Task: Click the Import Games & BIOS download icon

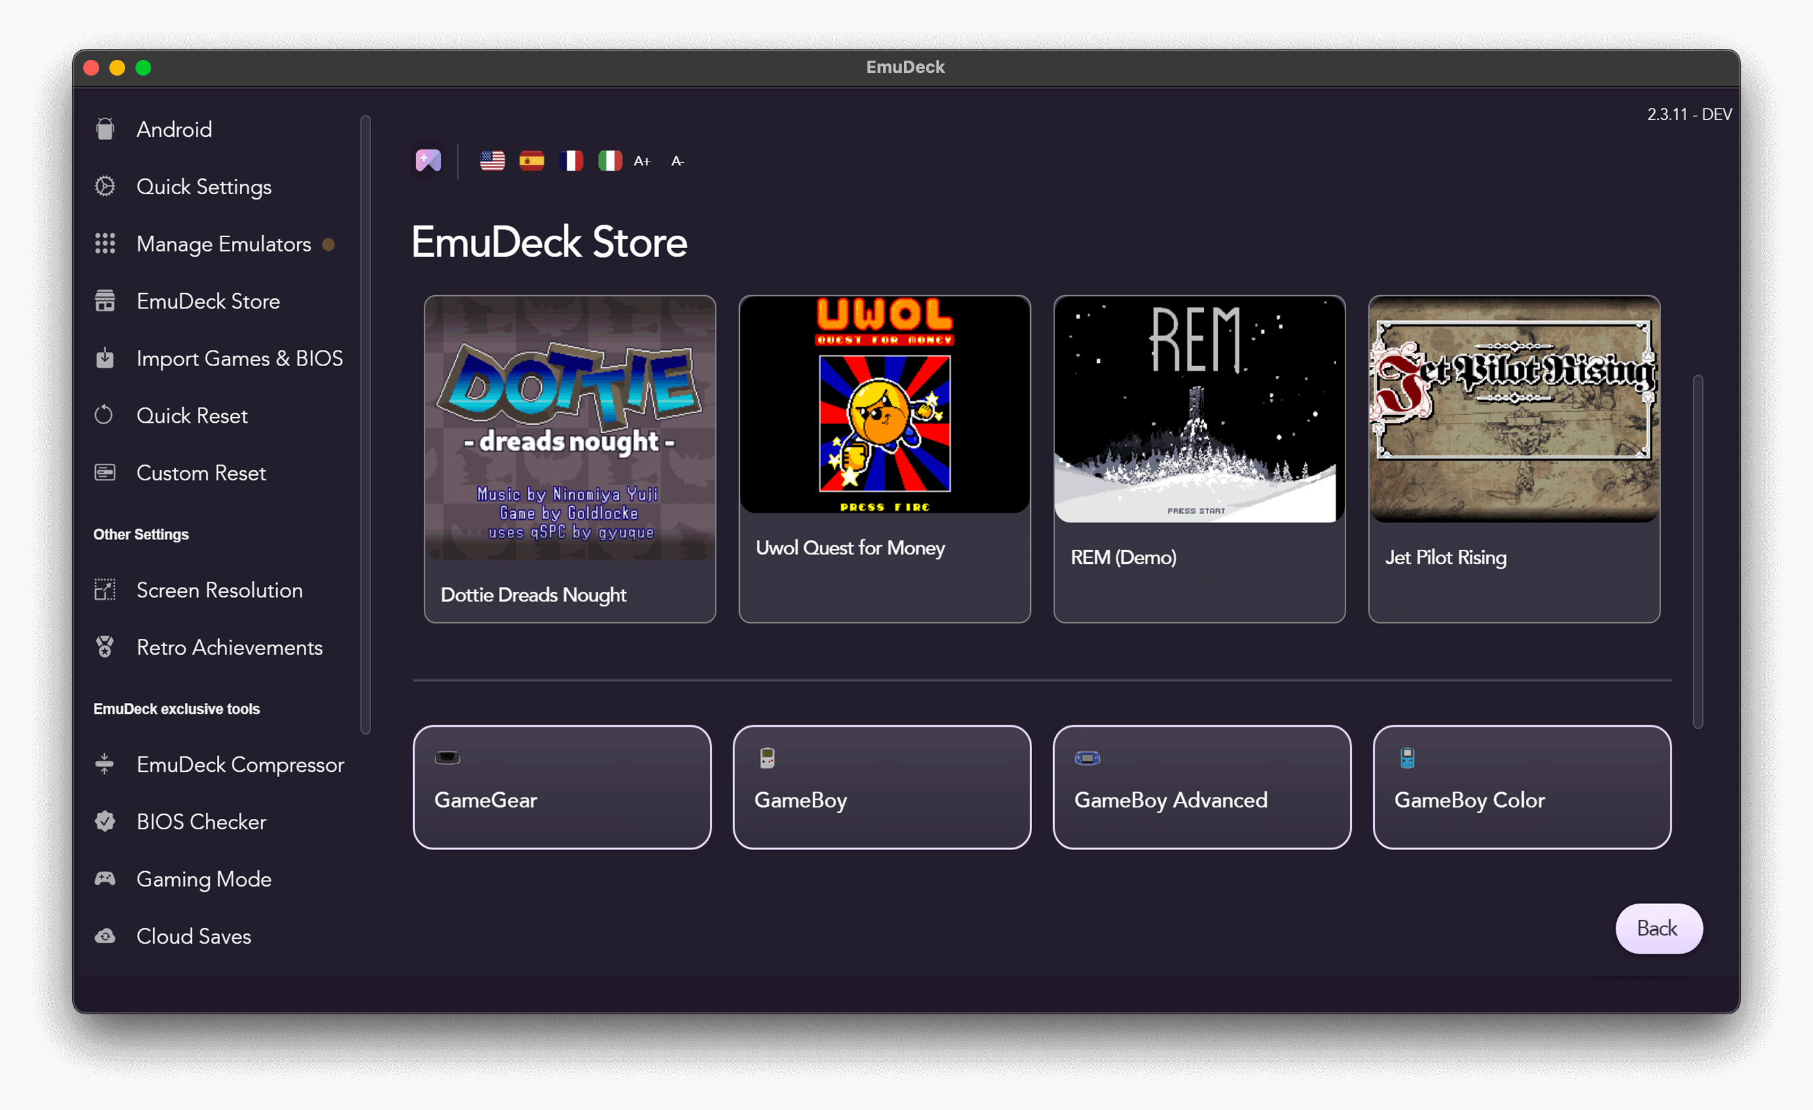Action: 105,358
